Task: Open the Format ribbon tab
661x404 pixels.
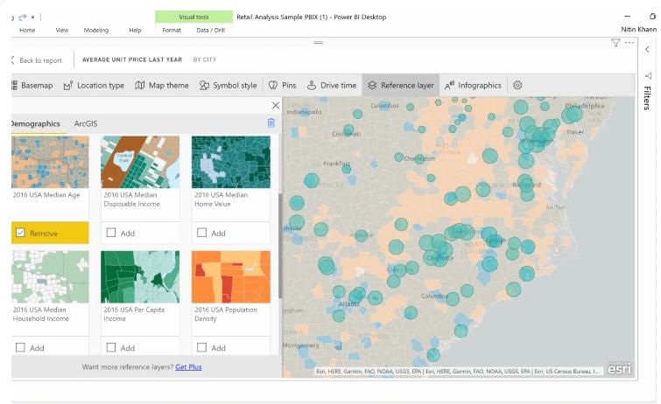Action: point(172,31)
